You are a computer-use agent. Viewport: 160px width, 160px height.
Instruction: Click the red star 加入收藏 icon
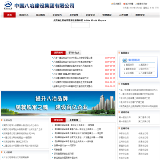[x=124, y=4]
